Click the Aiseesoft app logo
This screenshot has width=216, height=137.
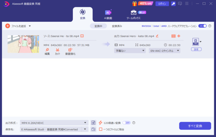tap(6, 4)
